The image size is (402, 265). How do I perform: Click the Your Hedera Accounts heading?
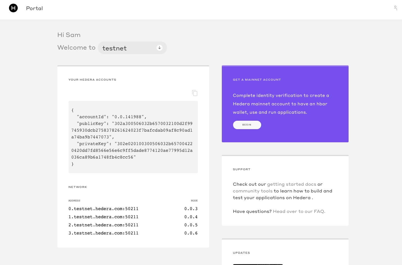92,80
